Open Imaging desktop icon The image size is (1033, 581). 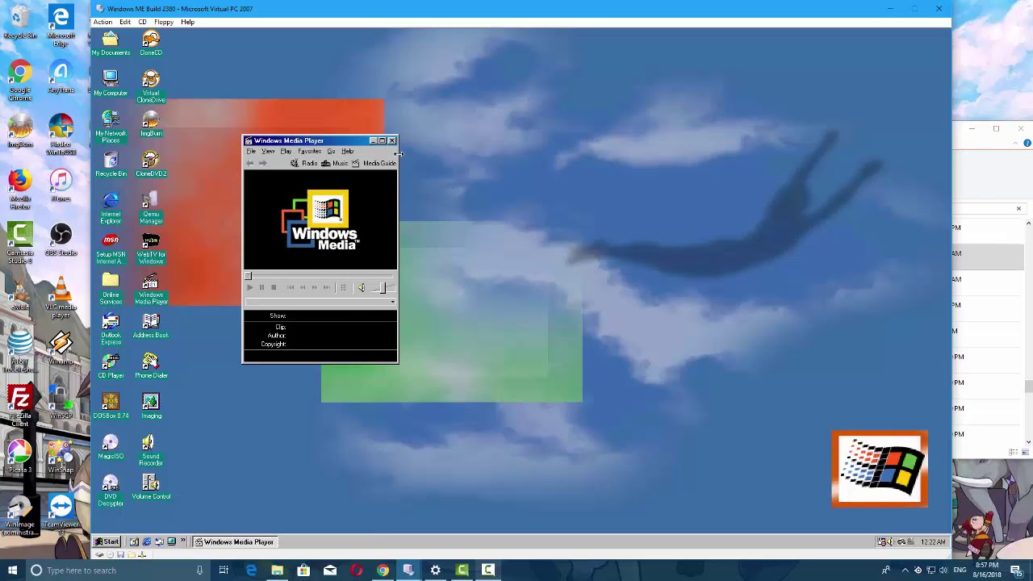pyautogui.click(x=151, y=406)
